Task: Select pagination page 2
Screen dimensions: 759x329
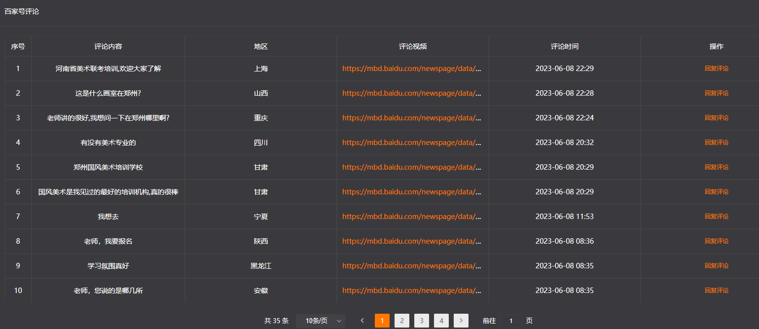Action: 402,321
